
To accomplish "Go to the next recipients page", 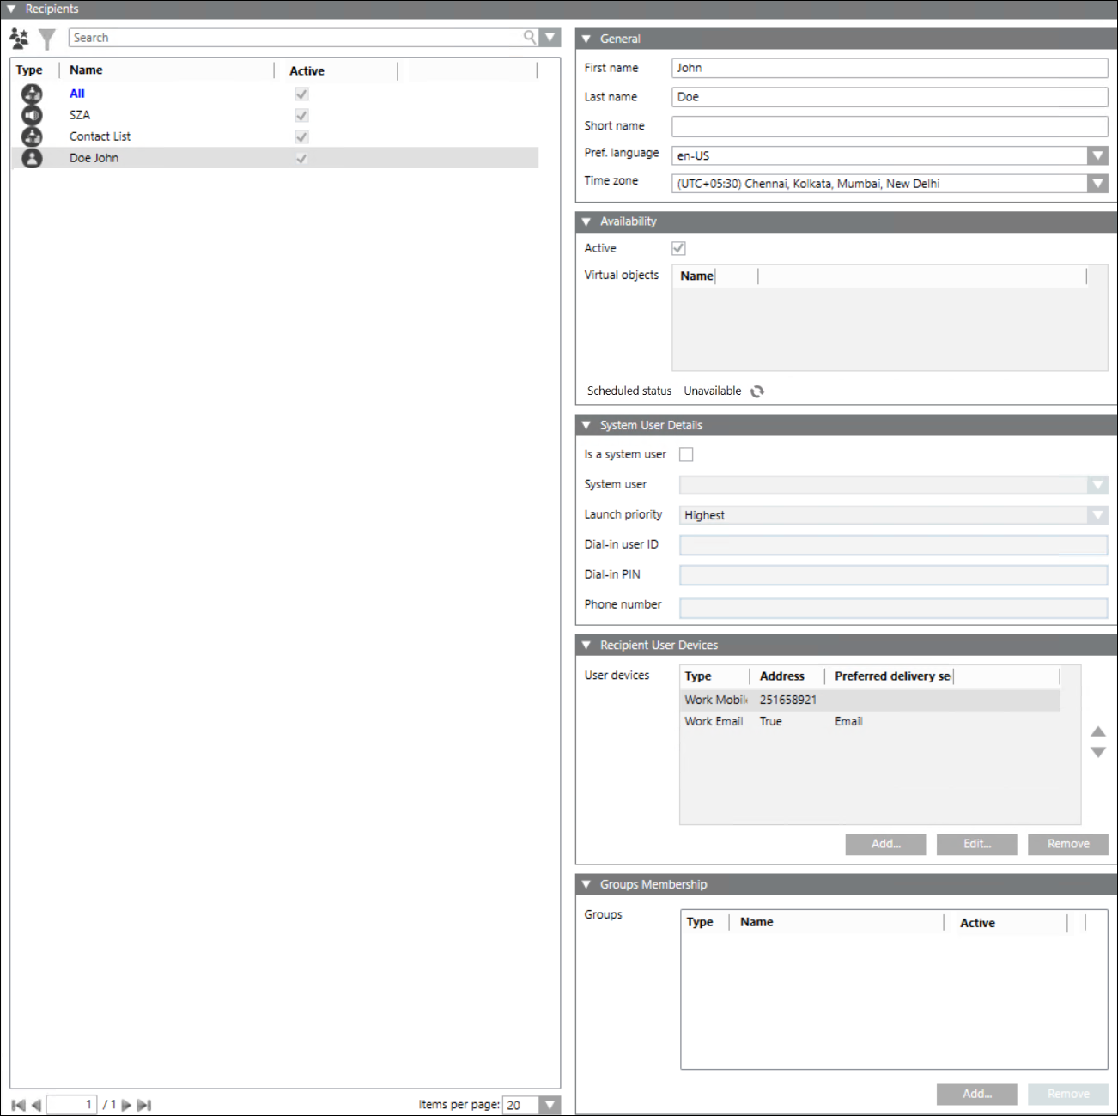I will point(126,1105).
